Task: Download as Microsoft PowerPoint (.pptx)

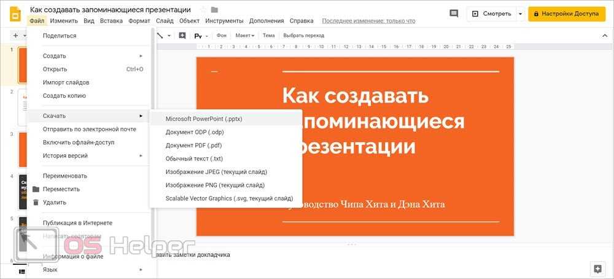Action: [x=226, y=119]
